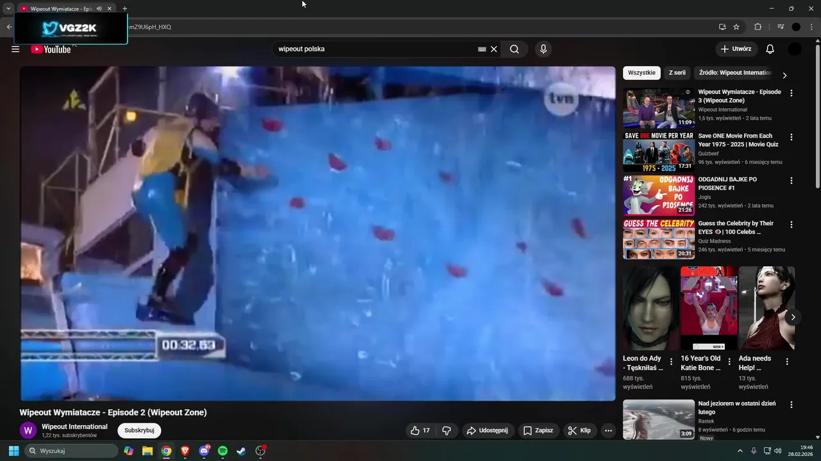
Task: Open options for Guess the Celebrity suggestion
Action: [x=791, y=225]
